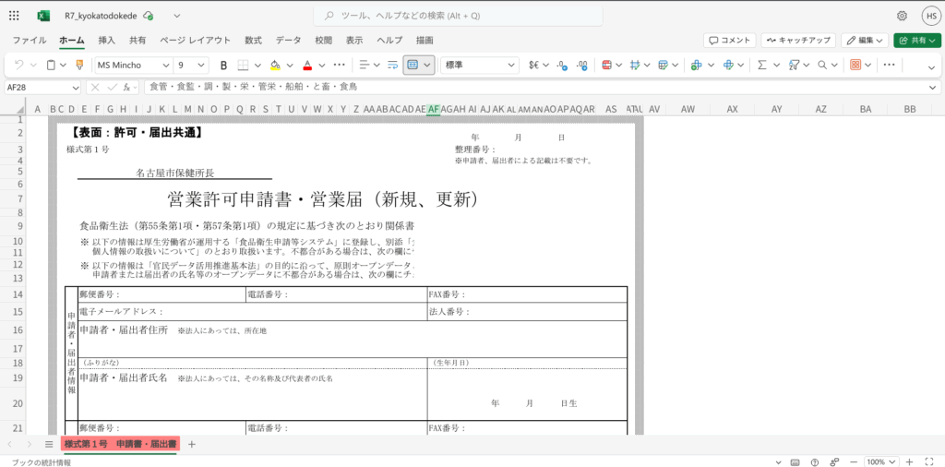The image size is (945, 467).
Task: Click sort and filter icon
Action: click(794, 66)
